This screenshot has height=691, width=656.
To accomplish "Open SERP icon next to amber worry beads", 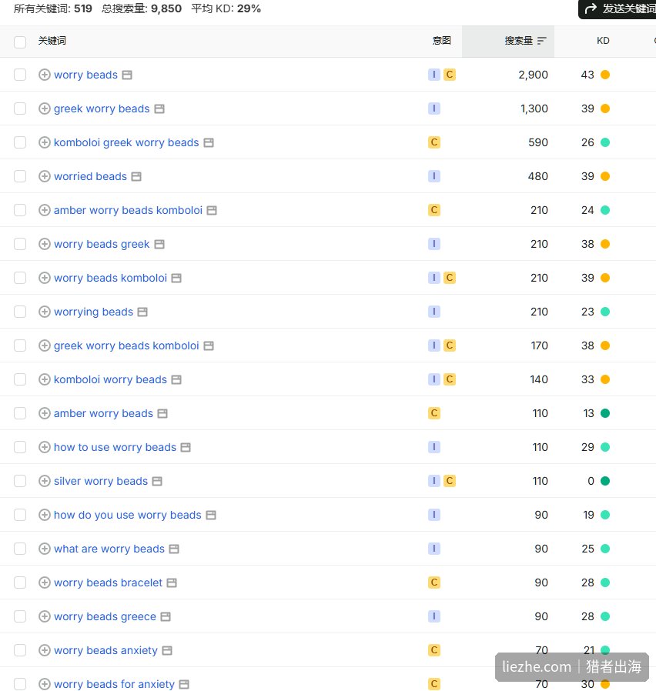I will (x=162, y=413).
